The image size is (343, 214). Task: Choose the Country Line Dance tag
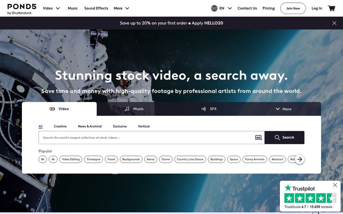coord(190,160)
